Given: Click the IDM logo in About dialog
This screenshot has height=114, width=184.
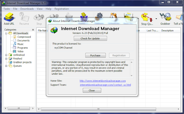Looking at the screenshot, I should pos(54,30).
